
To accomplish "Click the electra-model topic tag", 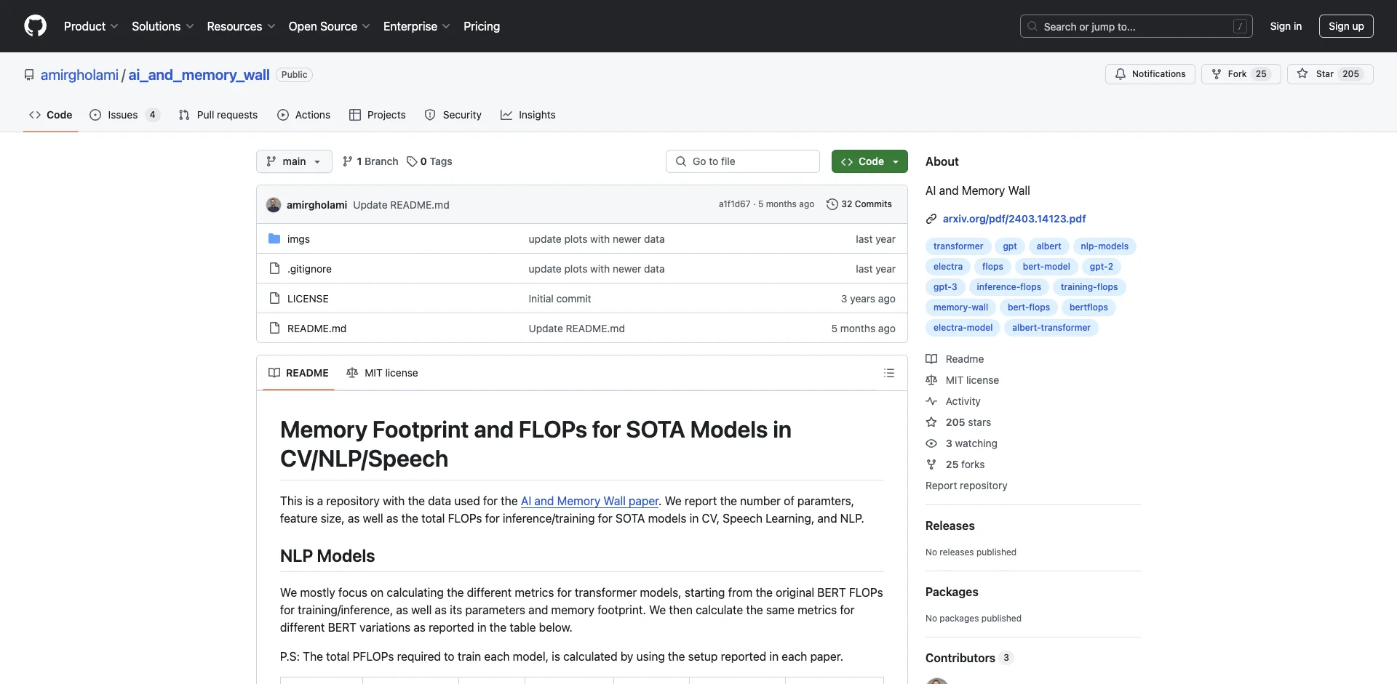I will [963, 328].
